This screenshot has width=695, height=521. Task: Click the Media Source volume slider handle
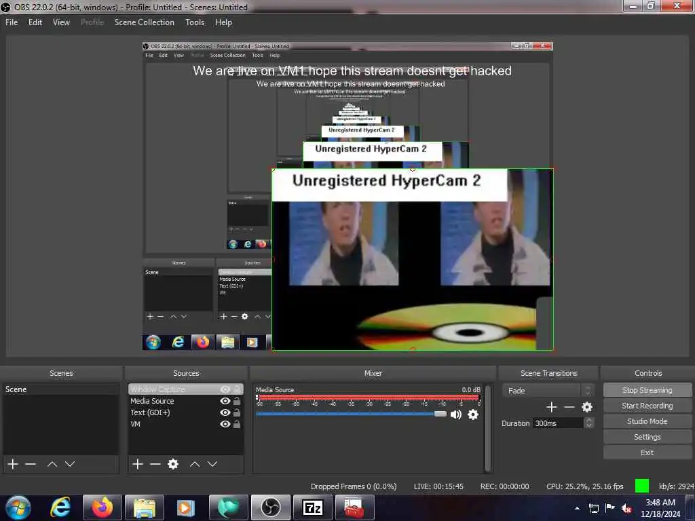tap(440, 414)
